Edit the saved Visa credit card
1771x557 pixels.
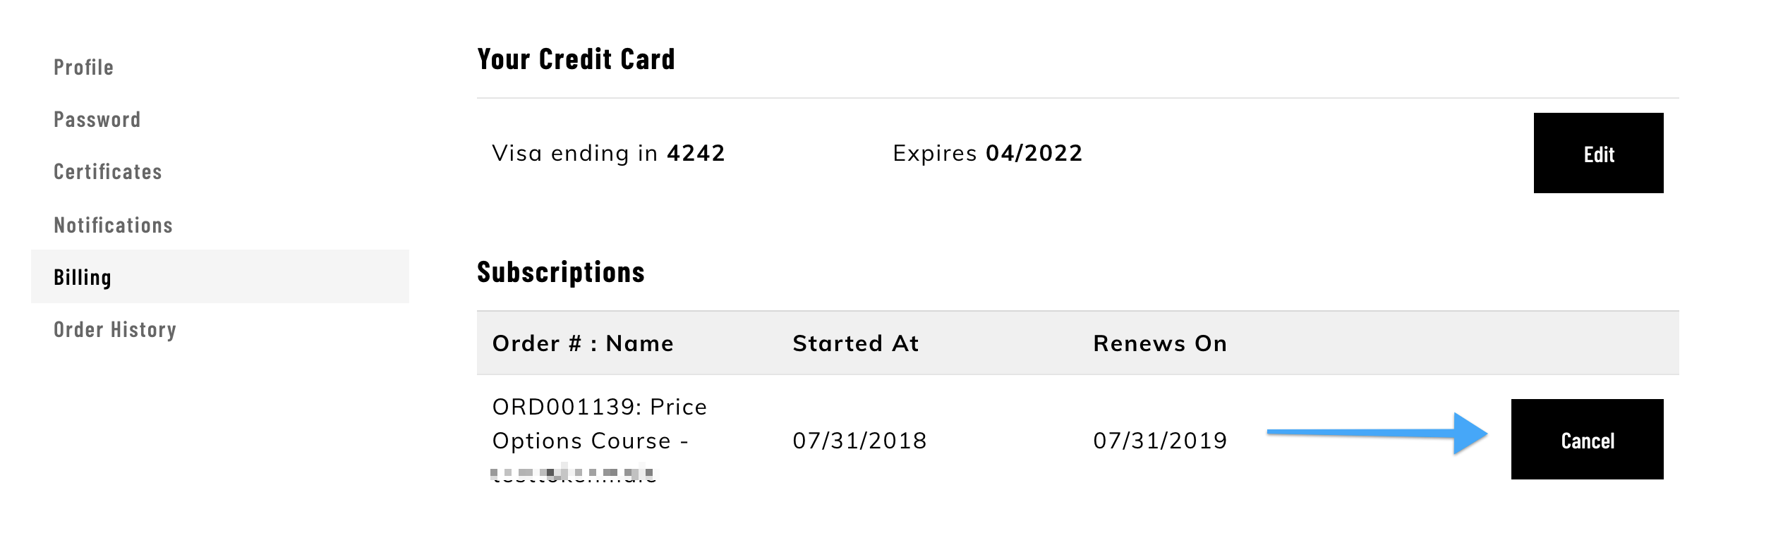click(1598, 153)
